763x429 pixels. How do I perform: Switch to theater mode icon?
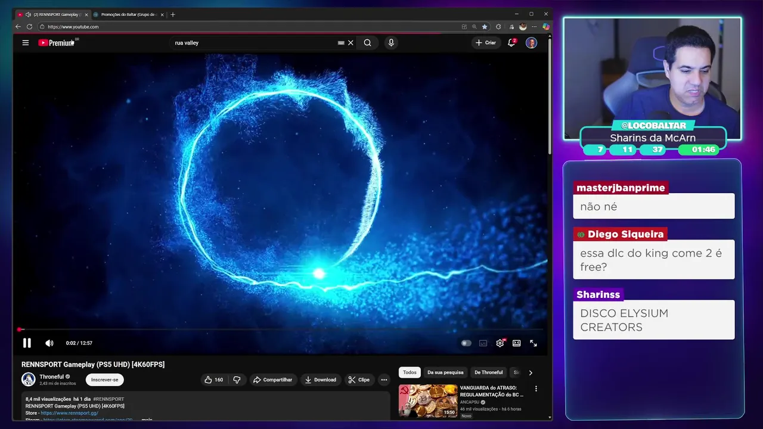pos(517,343)
